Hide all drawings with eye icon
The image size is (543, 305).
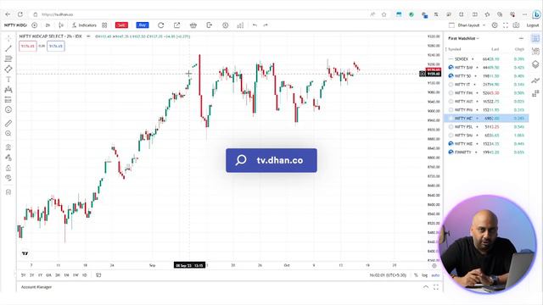tap(8, 178)
